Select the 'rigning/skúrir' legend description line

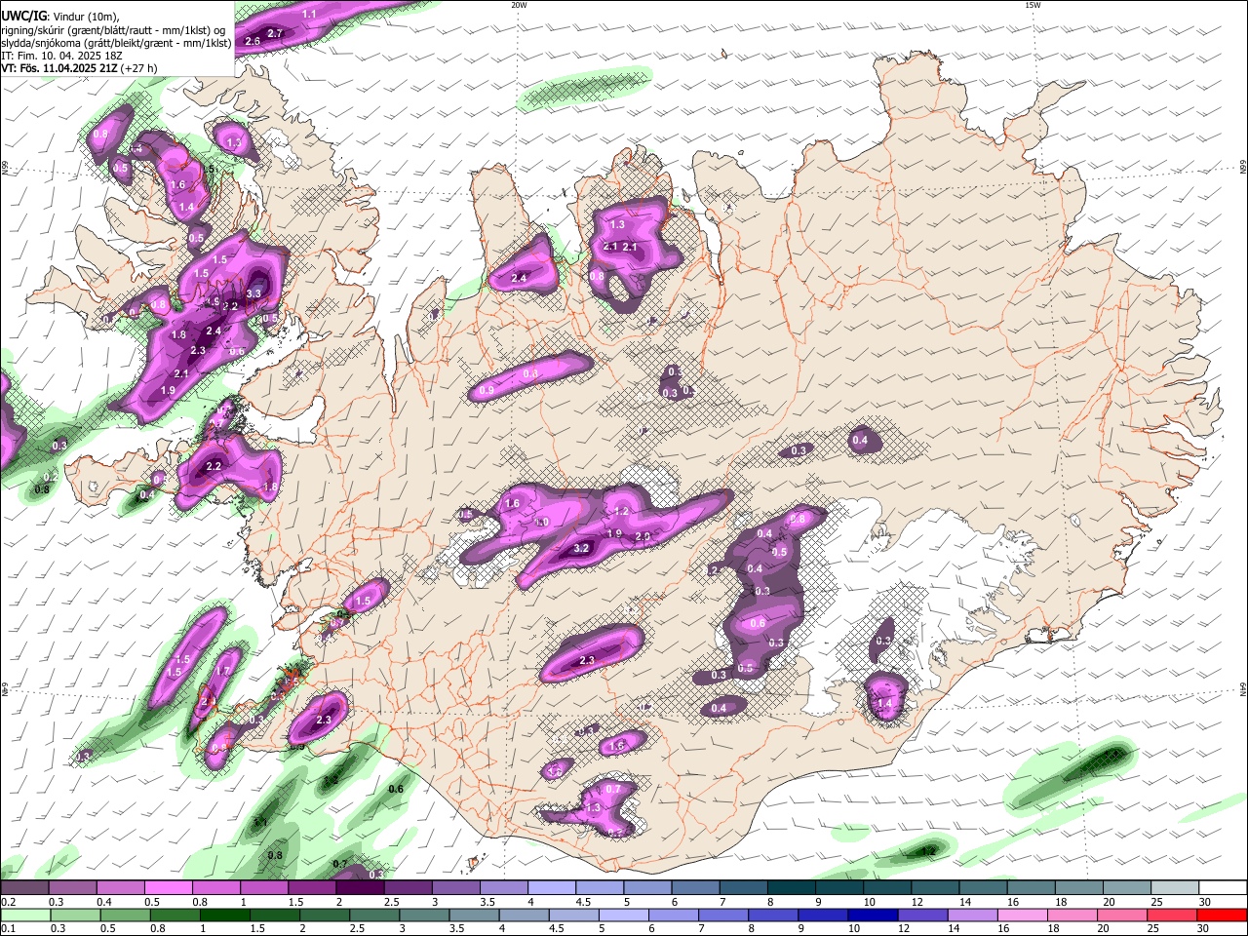click(x=113, y=29)
